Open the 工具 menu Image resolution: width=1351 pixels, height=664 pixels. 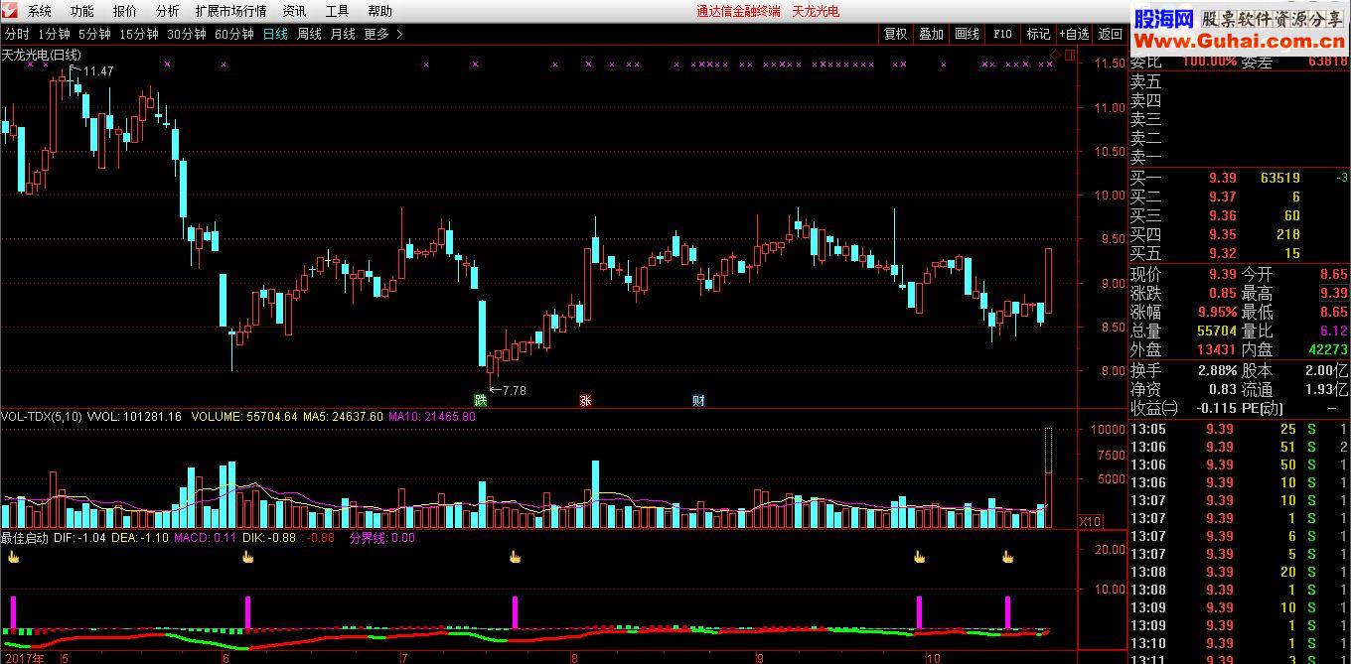[x=337, y=11]
